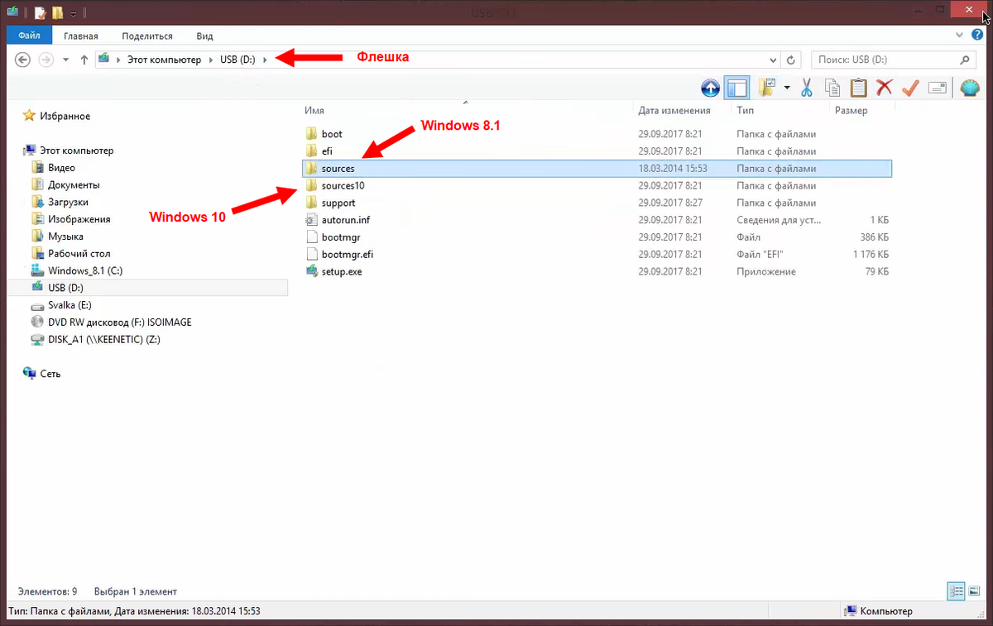Switch to details view icon bottom-right
Viewport: 993px width, 626px height.
pos(957,591)
